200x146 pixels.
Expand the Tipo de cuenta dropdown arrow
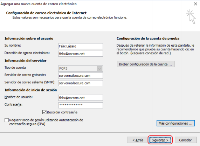100,69
